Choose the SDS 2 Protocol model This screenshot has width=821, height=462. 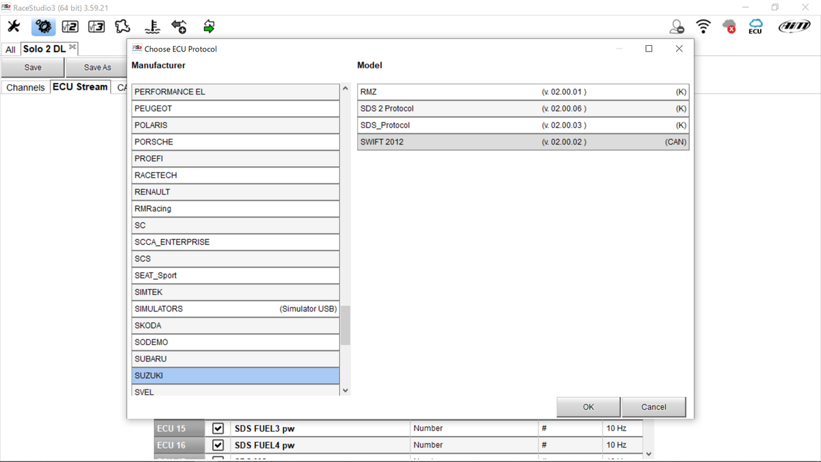(x=523, y=109)
